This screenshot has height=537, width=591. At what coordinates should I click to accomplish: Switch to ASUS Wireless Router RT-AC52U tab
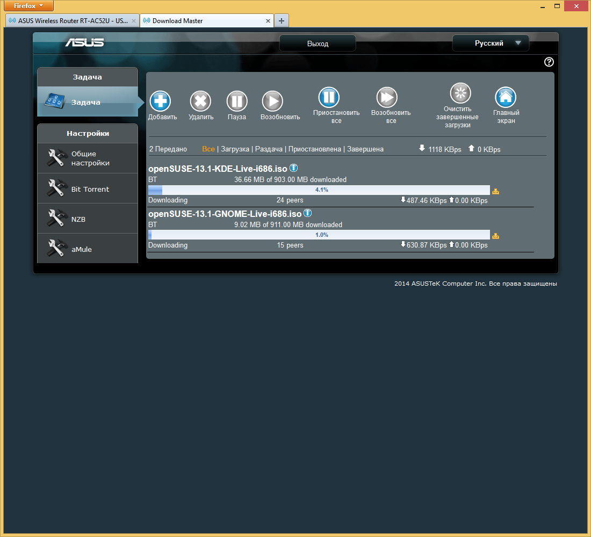tap(73, 21)
